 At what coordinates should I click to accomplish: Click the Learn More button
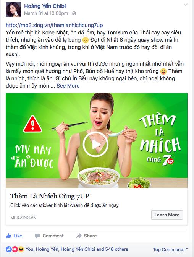[167, 215]
